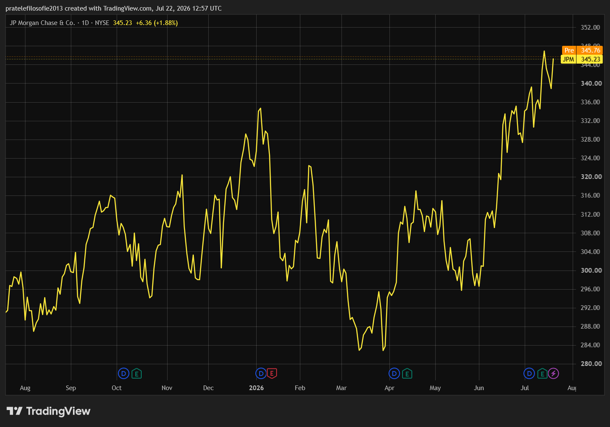The image size is (610, 427).
Task: Open the red earnings E marker near 2026
Action: pyautogui.click(x=272, y=374)
